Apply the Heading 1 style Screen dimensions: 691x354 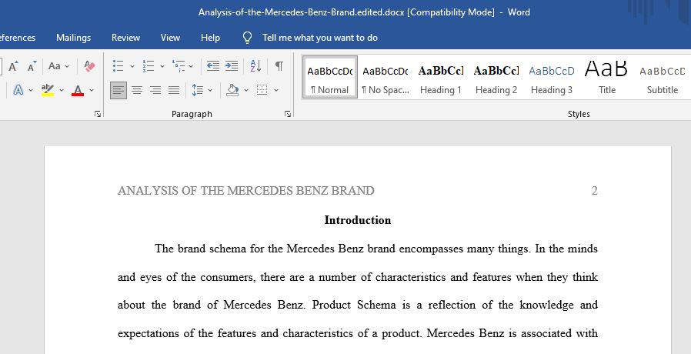(441, 77)
